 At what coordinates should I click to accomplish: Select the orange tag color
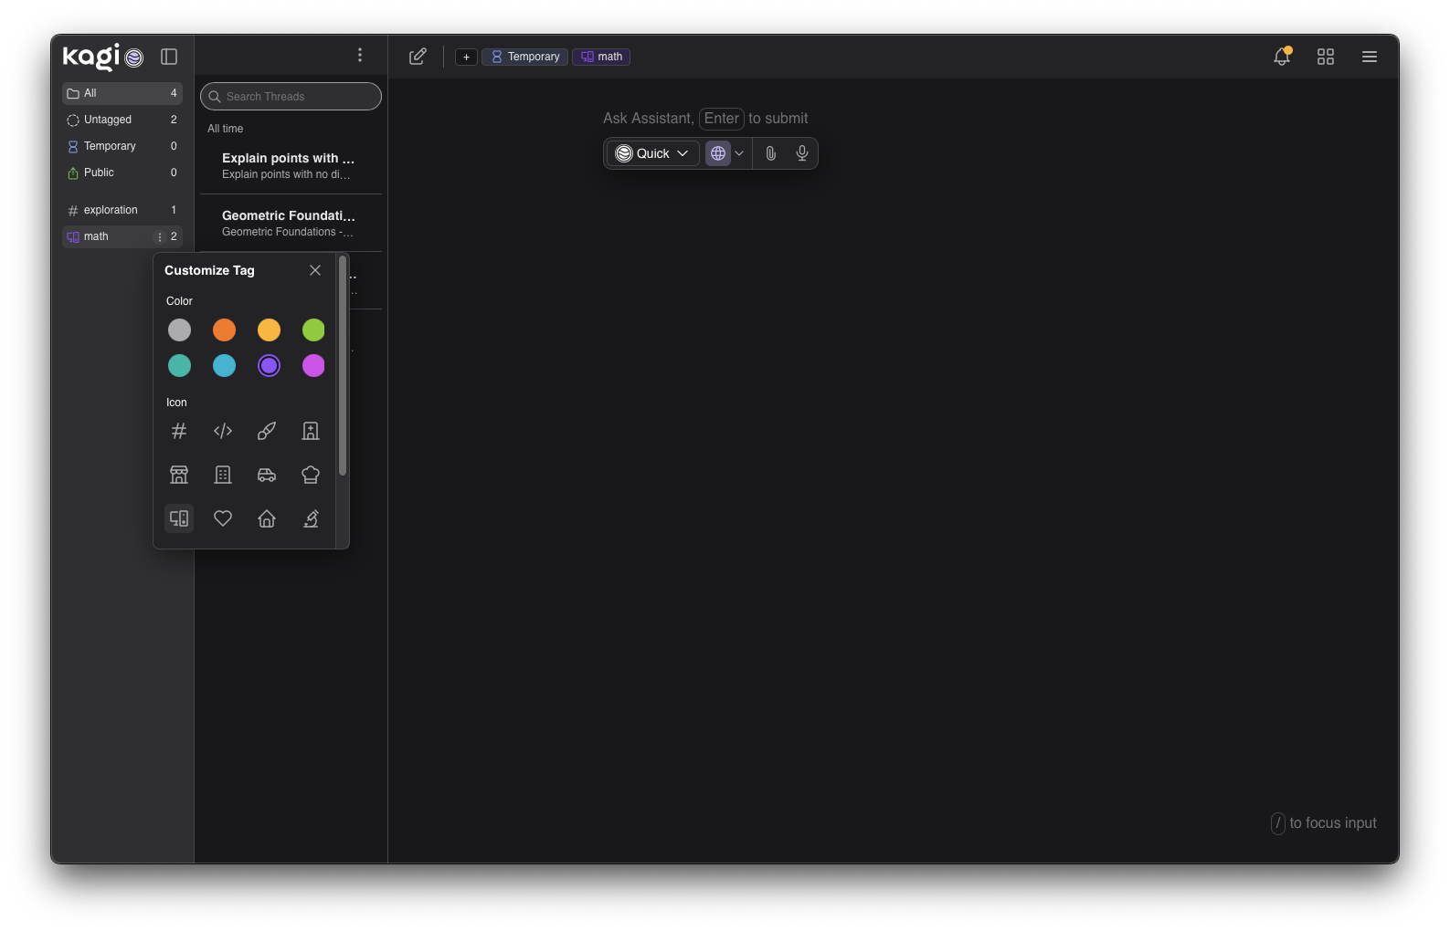[224, 330]
